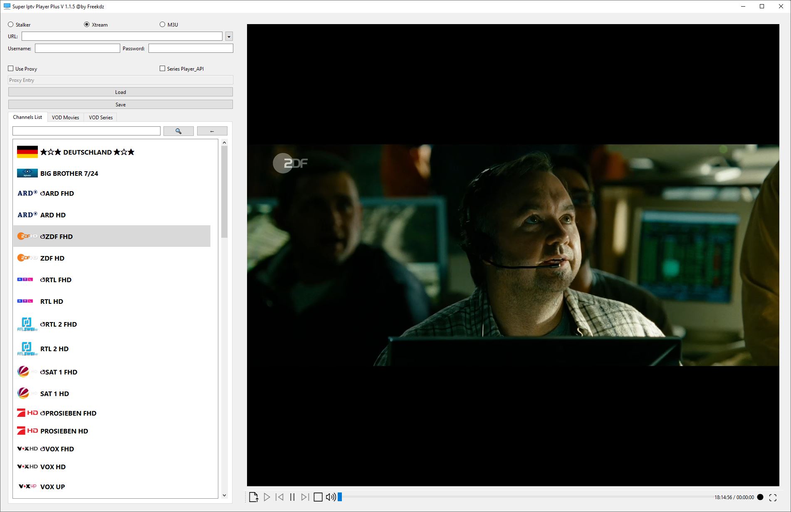Viewport: 791px width, 512px height.
Task: Click the playback time display
Action: [x=734, y=497]
